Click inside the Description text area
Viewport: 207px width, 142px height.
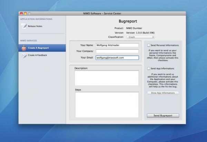coord(107,78)
